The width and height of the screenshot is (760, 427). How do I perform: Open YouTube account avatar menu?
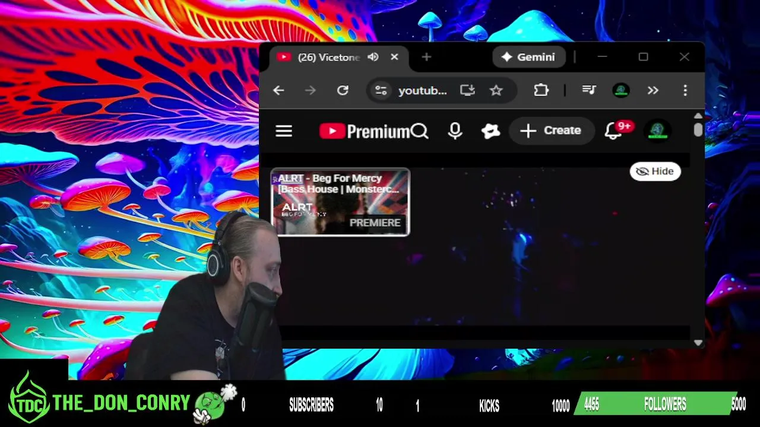point(657,131)
